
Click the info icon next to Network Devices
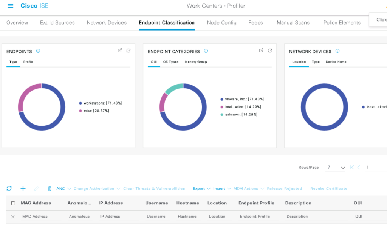coord(337,51)
